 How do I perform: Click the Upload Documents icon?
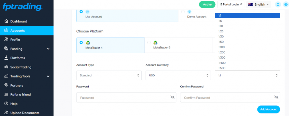6,113
